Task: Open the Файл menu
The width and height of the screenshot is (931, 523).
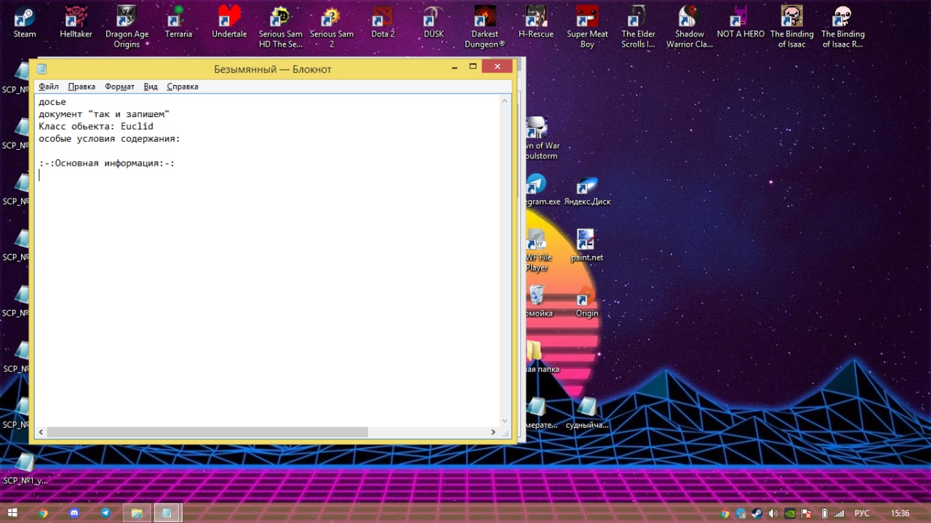Action: coord(49,87)
